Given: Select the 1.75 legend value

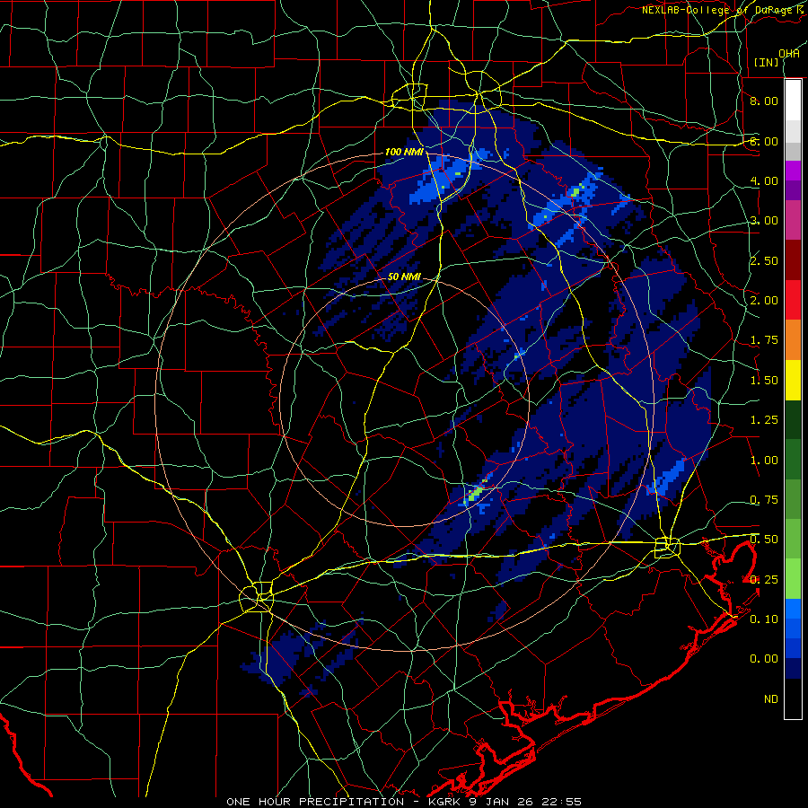Looking at the screenshot, I should (x=764, y=340).
